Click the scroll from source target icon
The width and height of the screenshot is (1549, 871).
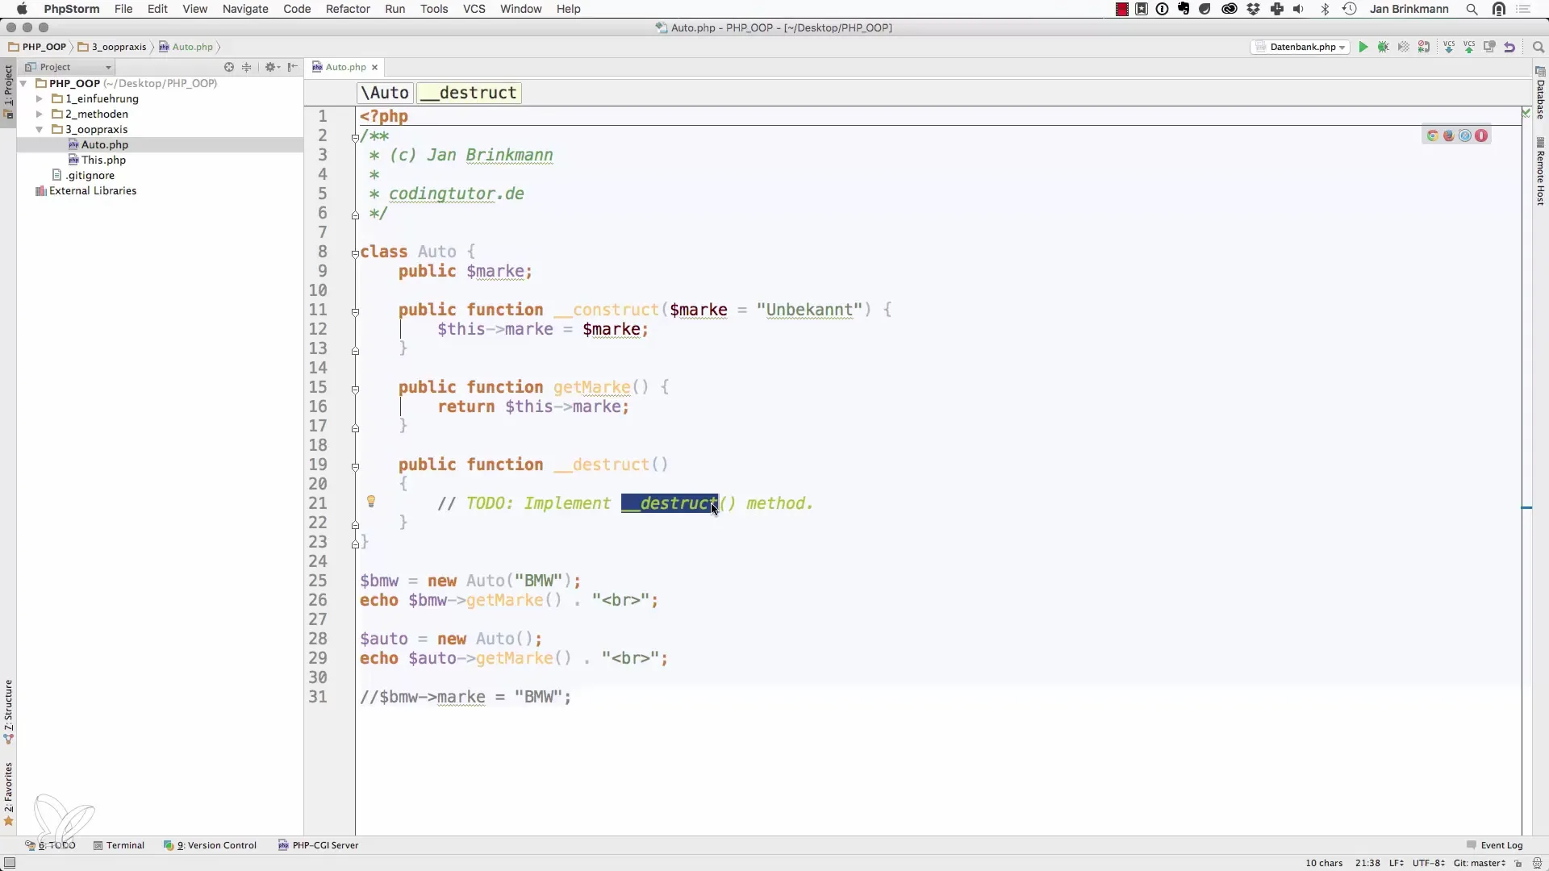point(229,67)
